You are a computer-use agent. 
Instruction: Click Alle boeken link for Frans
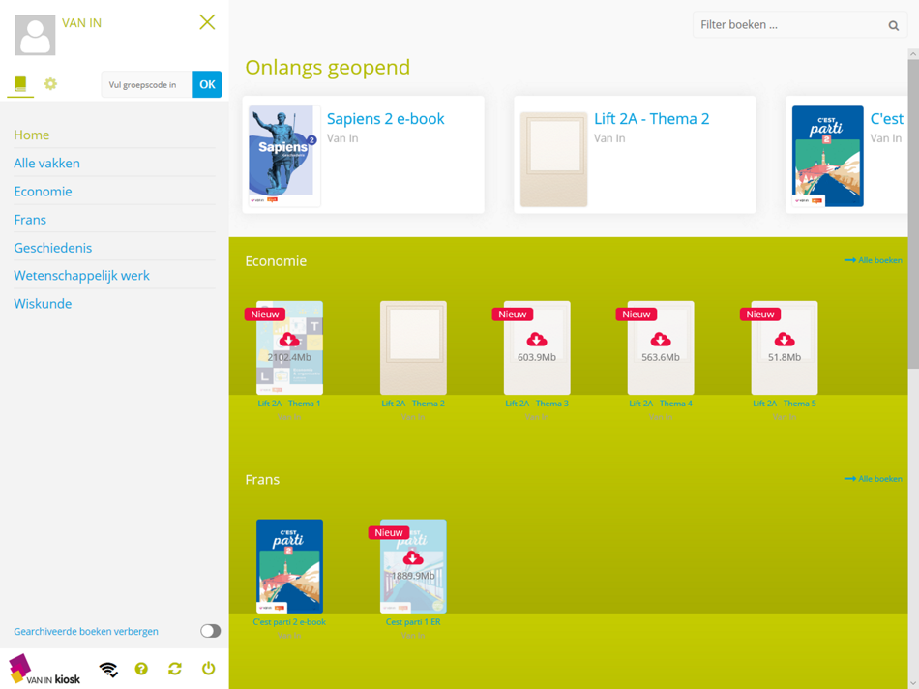[874, 479]
